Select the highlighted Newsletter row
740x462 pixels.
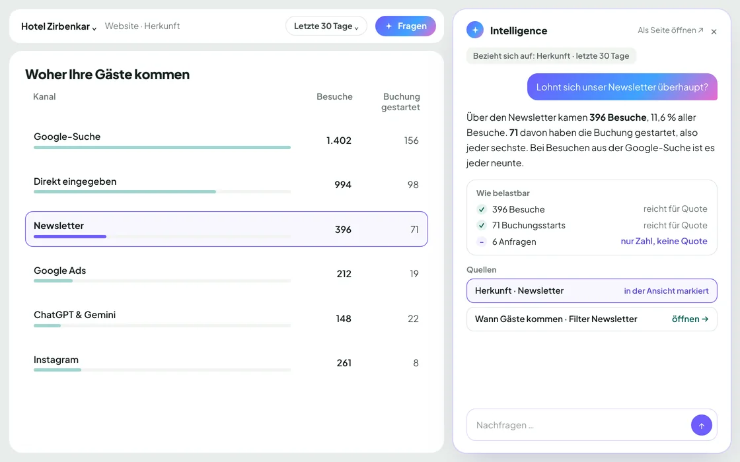click(x=227, y=229)
